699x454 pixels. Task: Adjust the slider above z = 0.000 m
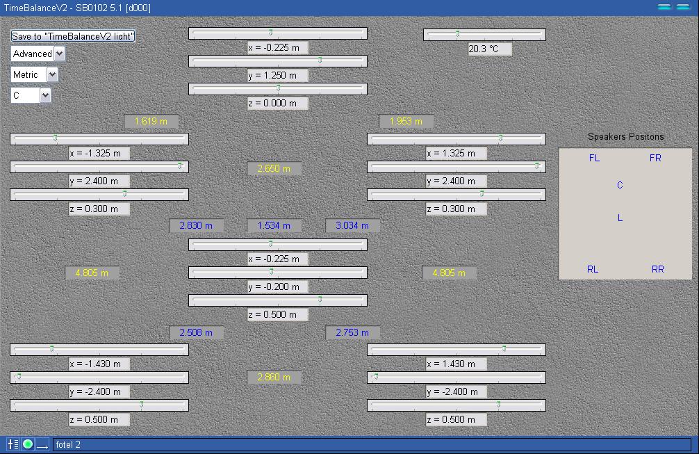click(278, 89)
